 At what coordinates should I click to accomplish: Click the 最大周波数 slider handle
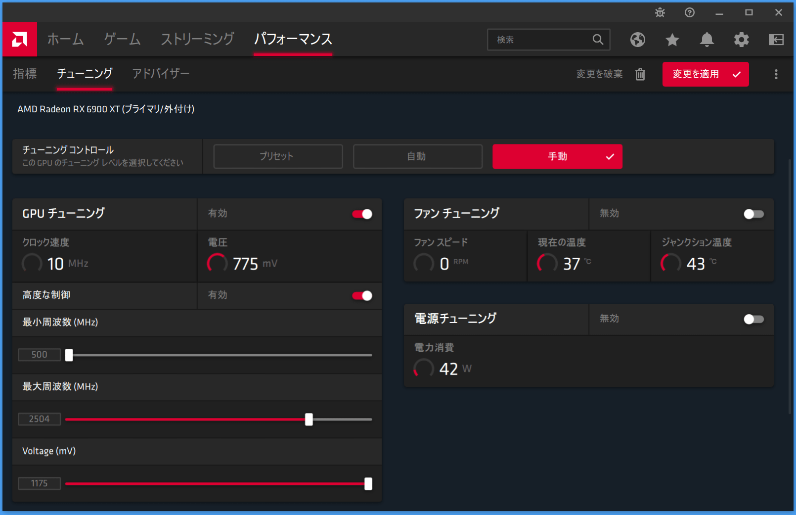tap(309, 420)
